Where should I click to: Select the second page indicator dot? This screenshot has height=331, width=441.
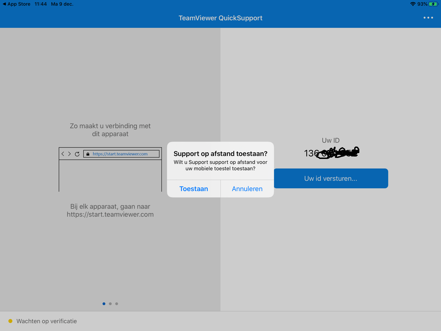click(110, 304)
